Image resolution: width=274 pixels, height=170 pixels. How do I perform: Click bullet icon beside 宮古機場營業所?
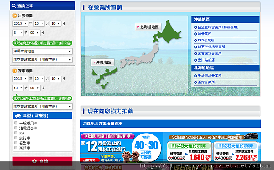pos(195,53)
